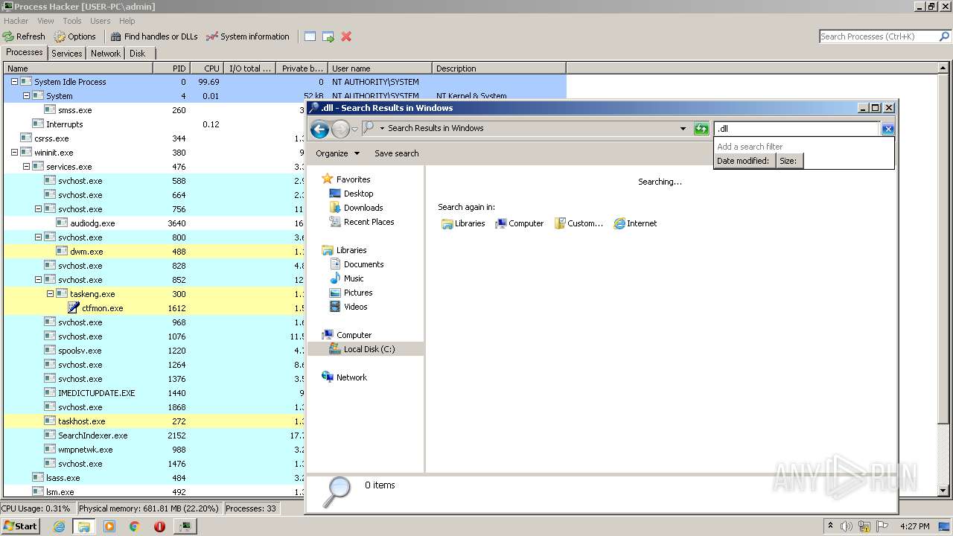
Task: Click the find window and thread icon
Action: 328,36
